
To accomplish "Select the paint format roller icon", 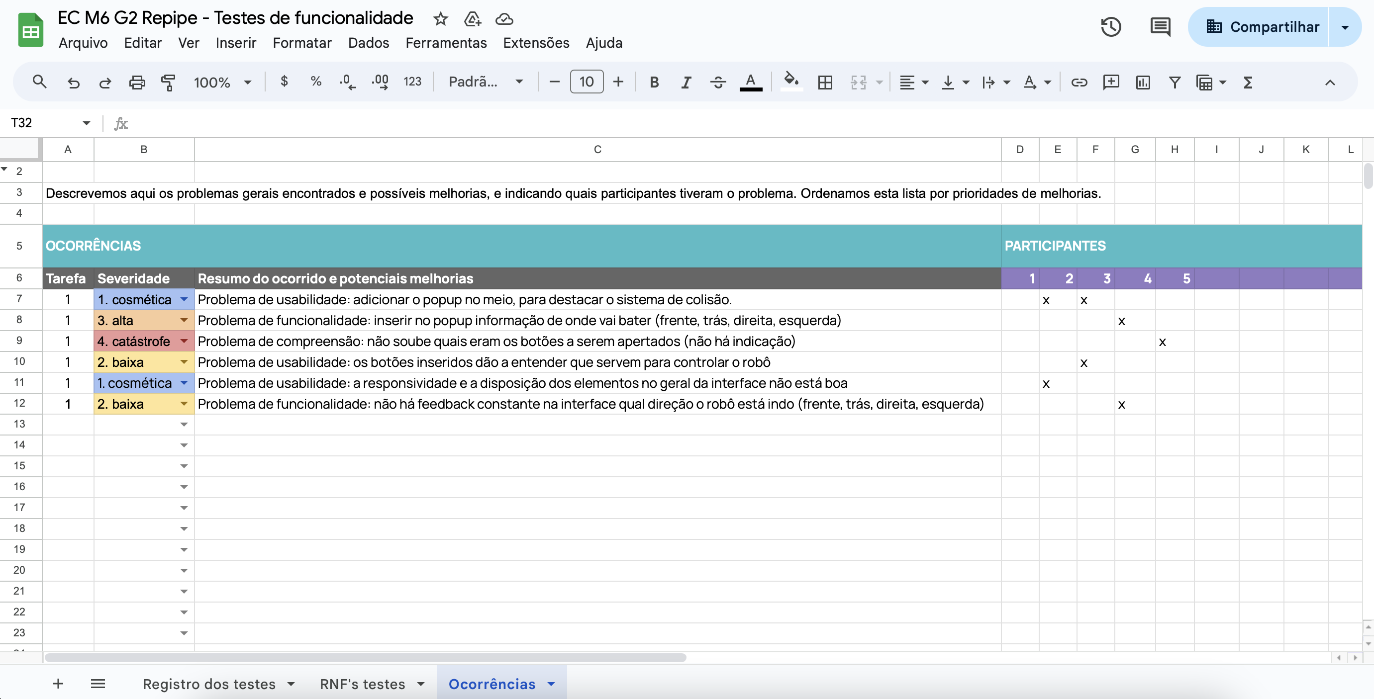I will point(169,82).
